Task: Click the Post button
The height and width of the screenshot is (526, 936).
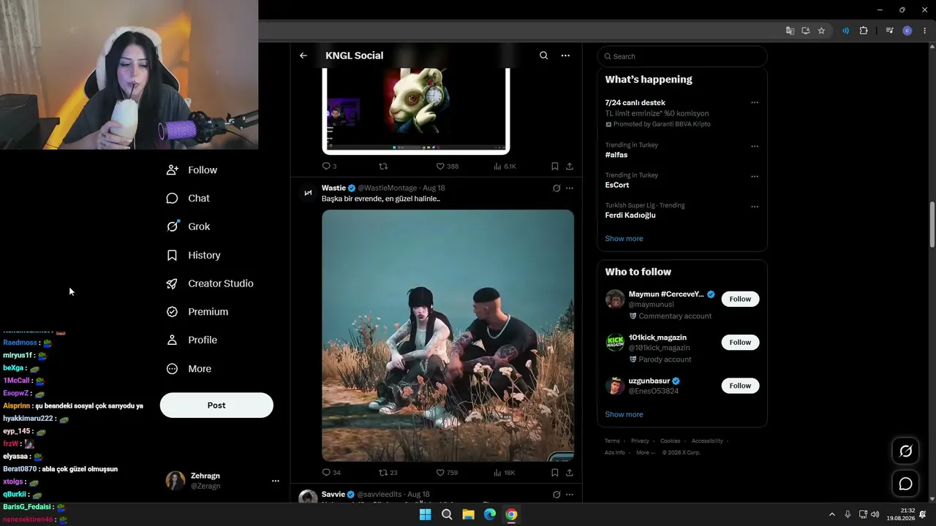Action: pos(216,405)
